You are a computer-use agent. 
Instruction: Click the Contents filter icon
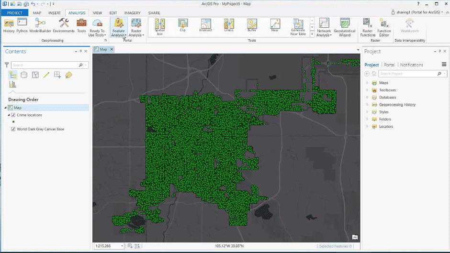(7, 65)
